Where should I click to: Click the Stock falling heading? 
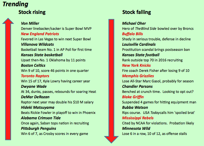[x=137, y=12]
